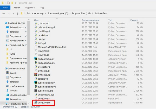The width and height of the screenshot is (156, 109).
Task: Open the Turtle folder in sidebar
Action: click(13, 54)
